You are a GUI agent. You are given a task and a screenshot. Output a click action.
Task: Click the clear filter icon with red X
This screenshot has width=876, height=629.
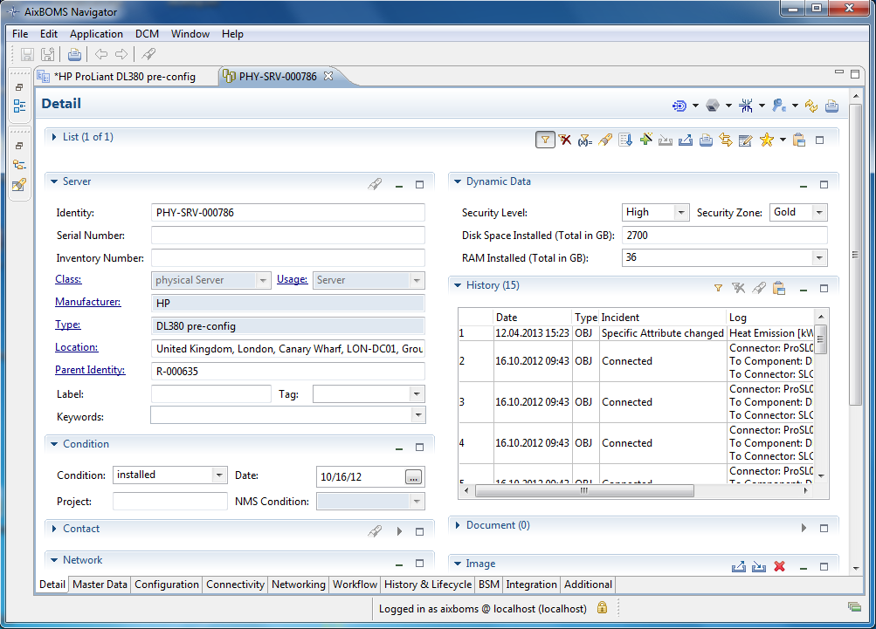565,140
